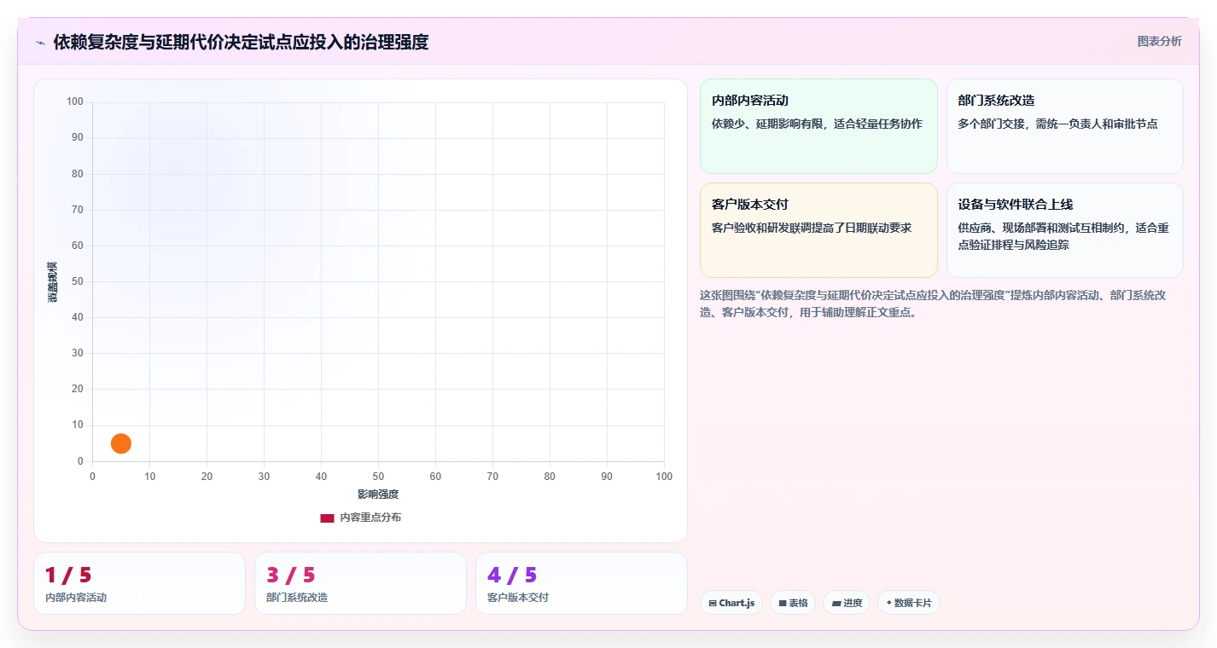Click the 表格 tag chip
The width and height of the screenshot is (1217, 648).
tap(793, 603)
